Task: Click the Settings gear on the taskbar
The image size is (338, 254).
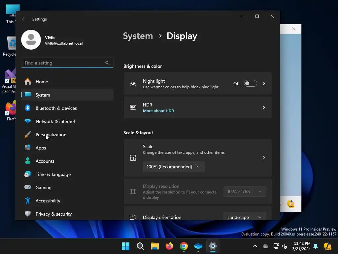Action: pos(213,246)
